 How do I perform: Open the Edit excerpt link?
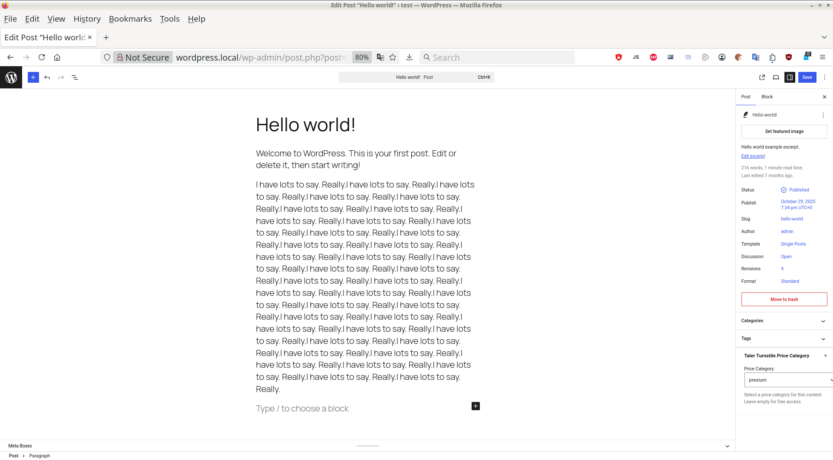753,156
